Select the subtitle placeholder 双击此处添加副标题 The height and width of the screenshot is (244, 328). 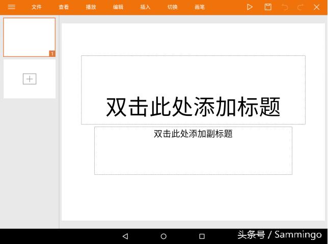[x=194, y=150]
